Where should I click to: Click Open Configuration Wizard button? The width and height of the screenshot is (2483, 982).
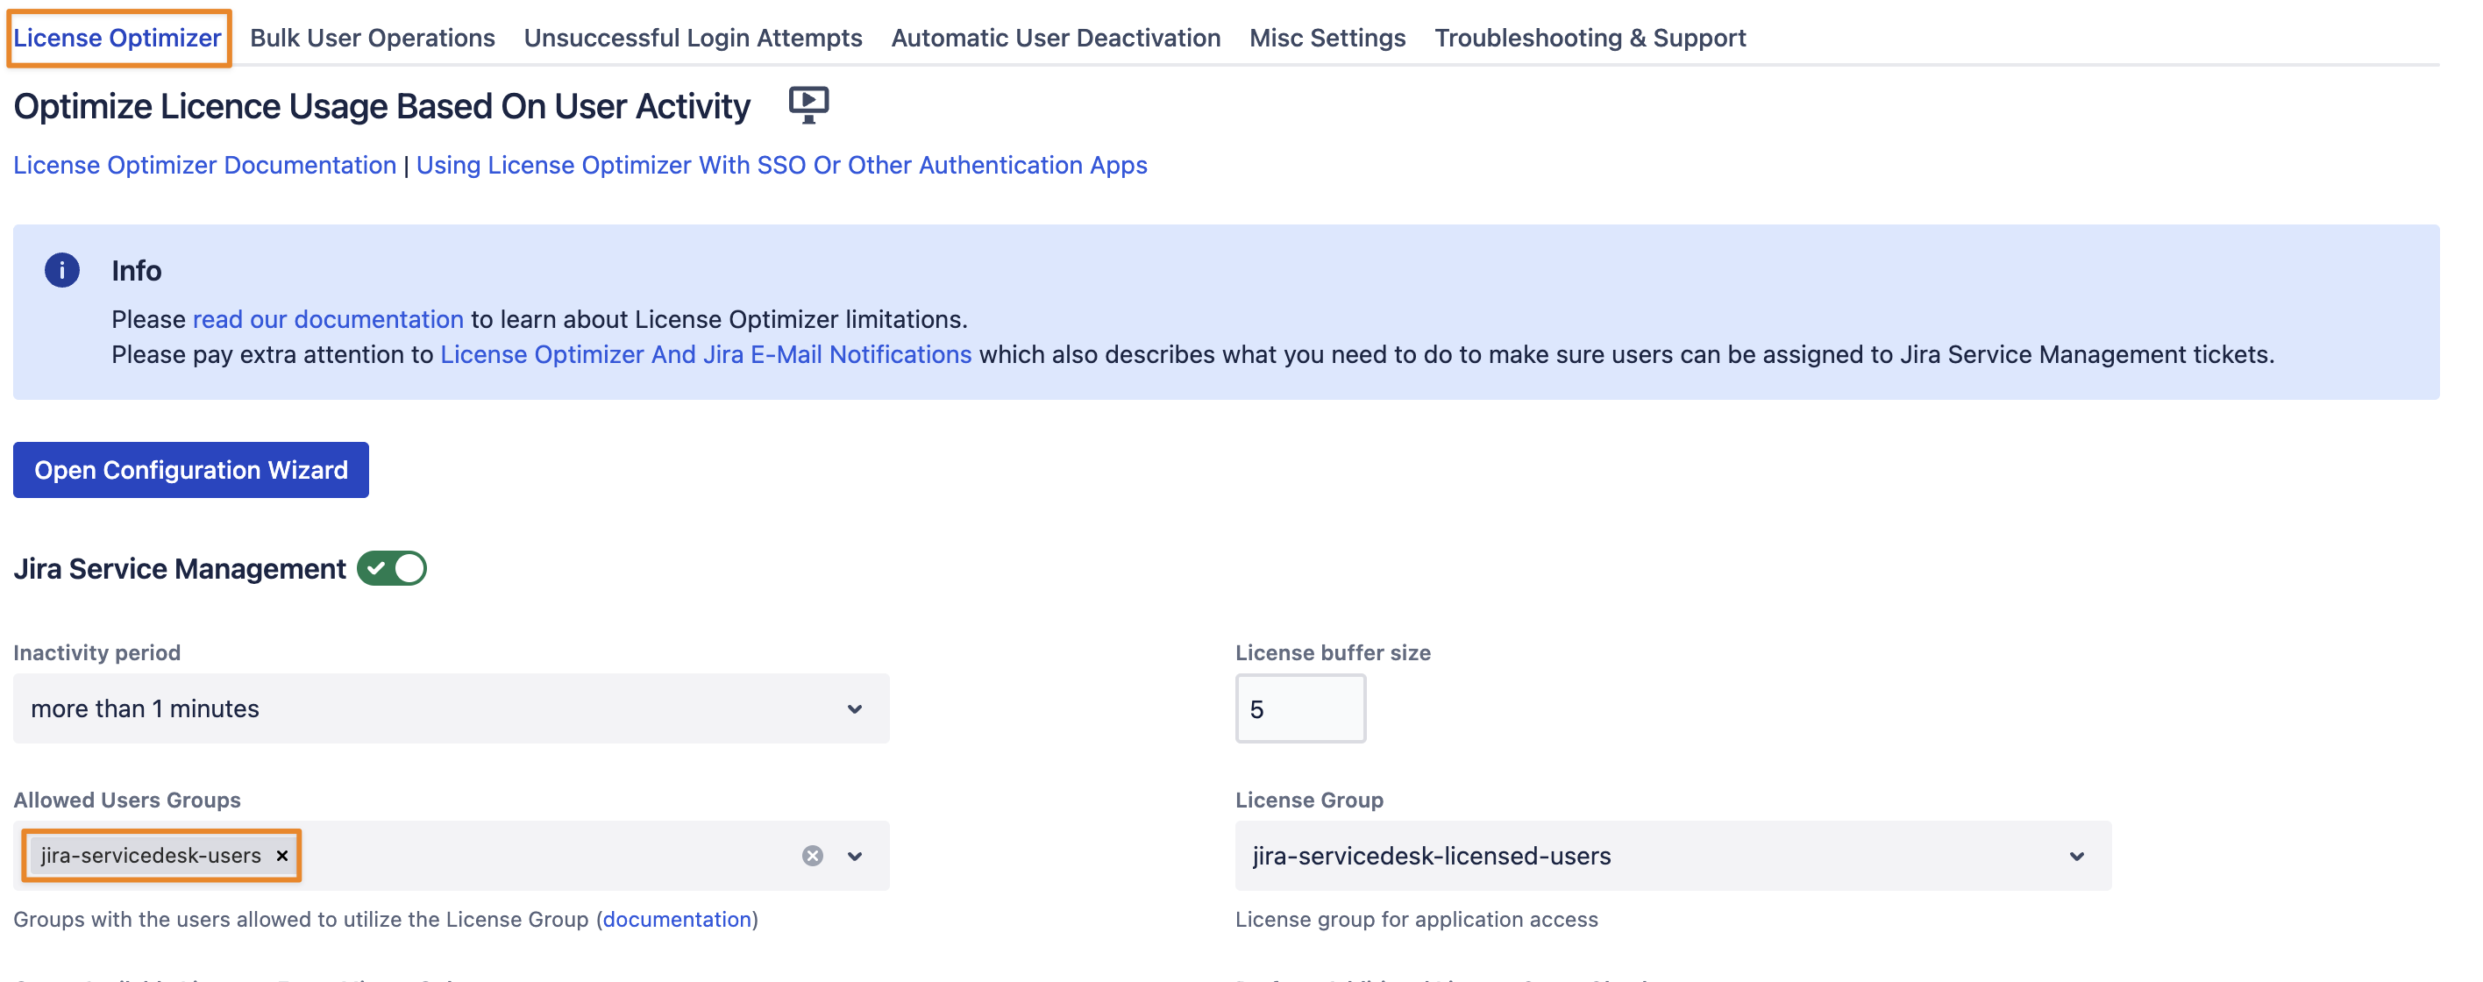(191, 470)
